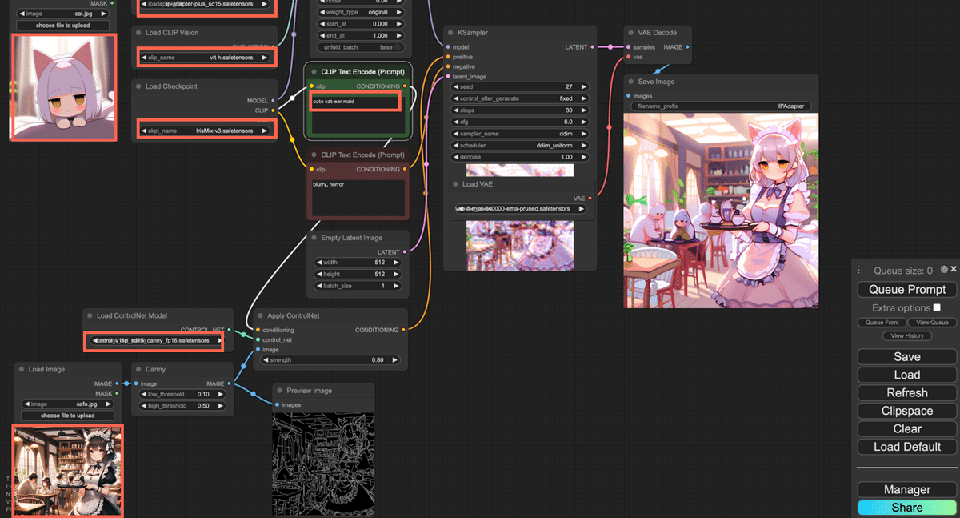960x518 pixels.
Task: Click the Canny edge preview image
Action: 323,464
